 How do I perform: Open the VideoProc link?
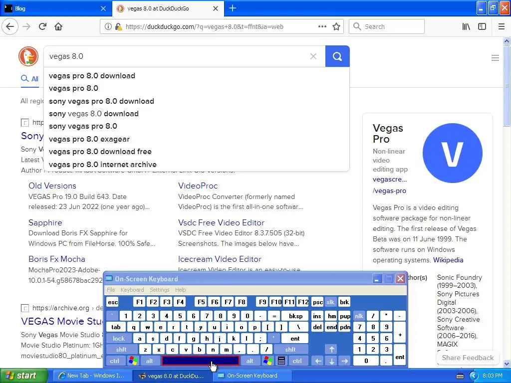(198, 186)
